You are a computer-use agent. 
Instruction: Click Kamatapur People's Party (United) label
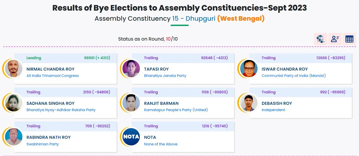176,110
